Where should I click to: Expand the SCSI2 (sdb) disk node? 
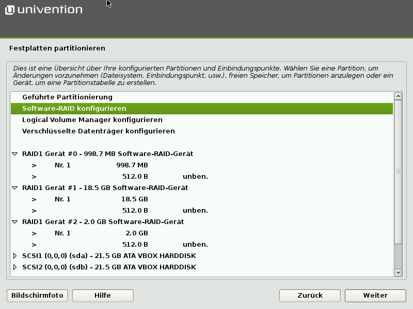pyautogui.click(x=15, y=267)
